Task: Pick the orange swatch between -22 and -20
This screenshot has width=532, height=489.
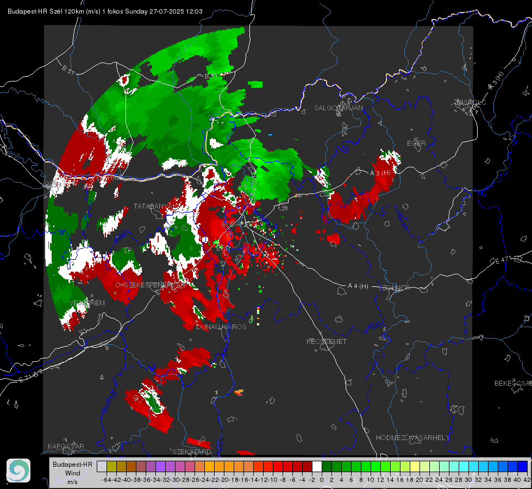Action: pyautogui.click(x=219, y=466)
